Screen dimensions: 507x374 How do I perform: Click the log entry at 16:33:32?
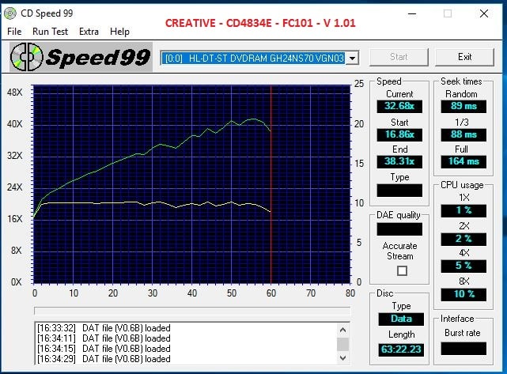click(x=104, y=328)
